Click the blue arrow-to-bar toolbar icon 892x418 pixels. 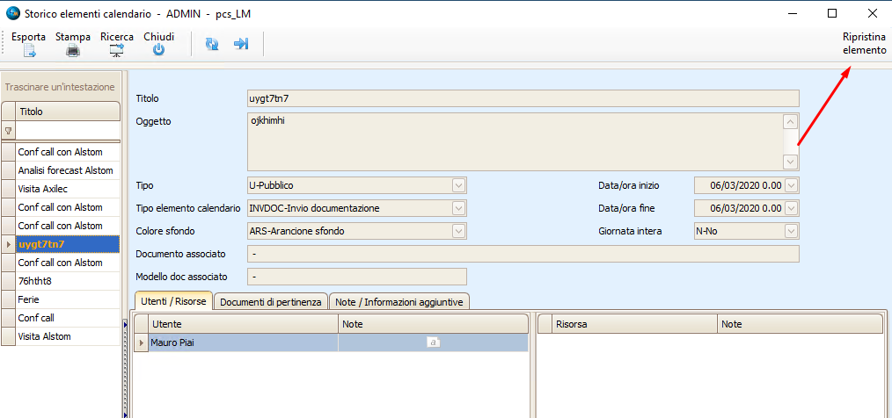[x=241, y=44]
